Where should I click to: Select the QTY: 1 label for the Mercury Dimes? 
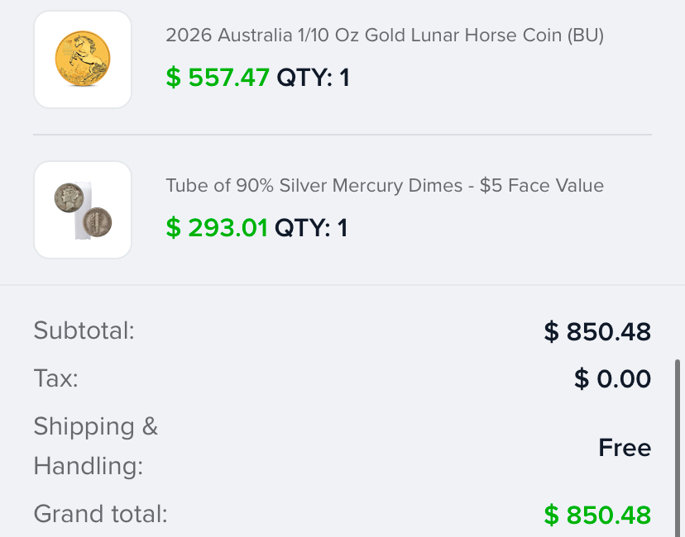[311, 228]
